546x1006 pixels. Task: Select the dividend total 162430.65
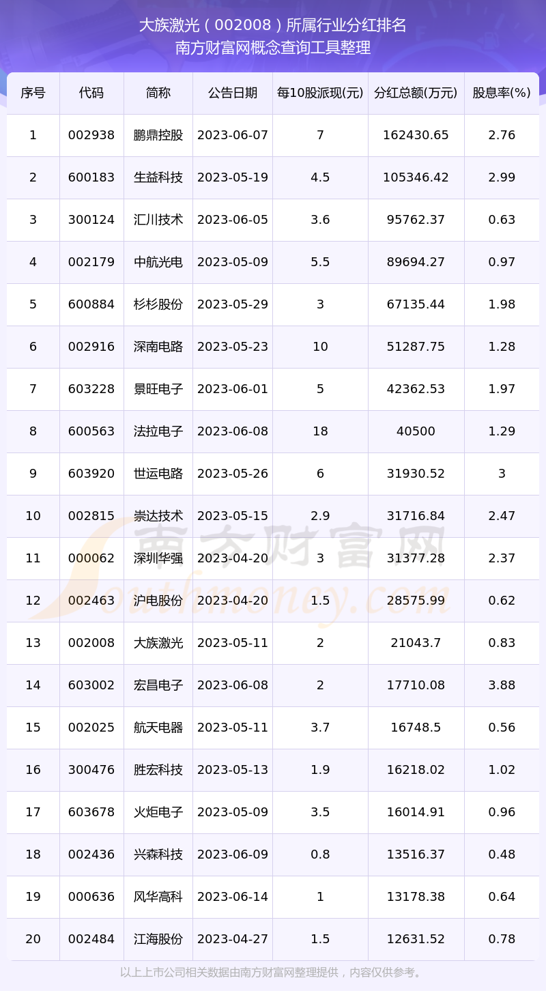416,135
